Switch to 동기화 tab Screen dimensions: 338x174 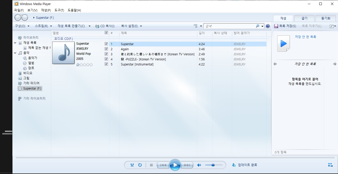326,18
